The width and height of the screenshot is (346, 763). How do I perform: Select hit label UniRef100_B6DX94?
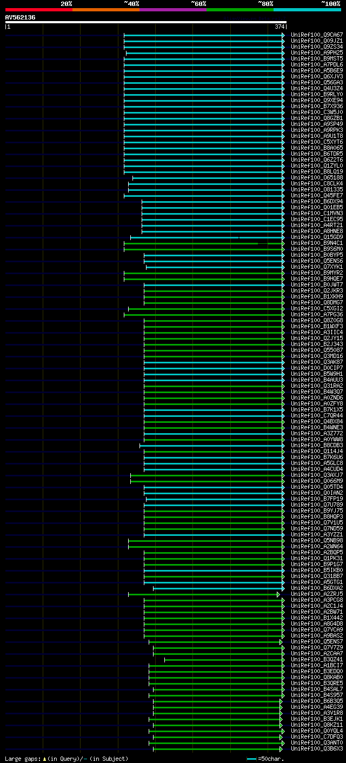317,201
